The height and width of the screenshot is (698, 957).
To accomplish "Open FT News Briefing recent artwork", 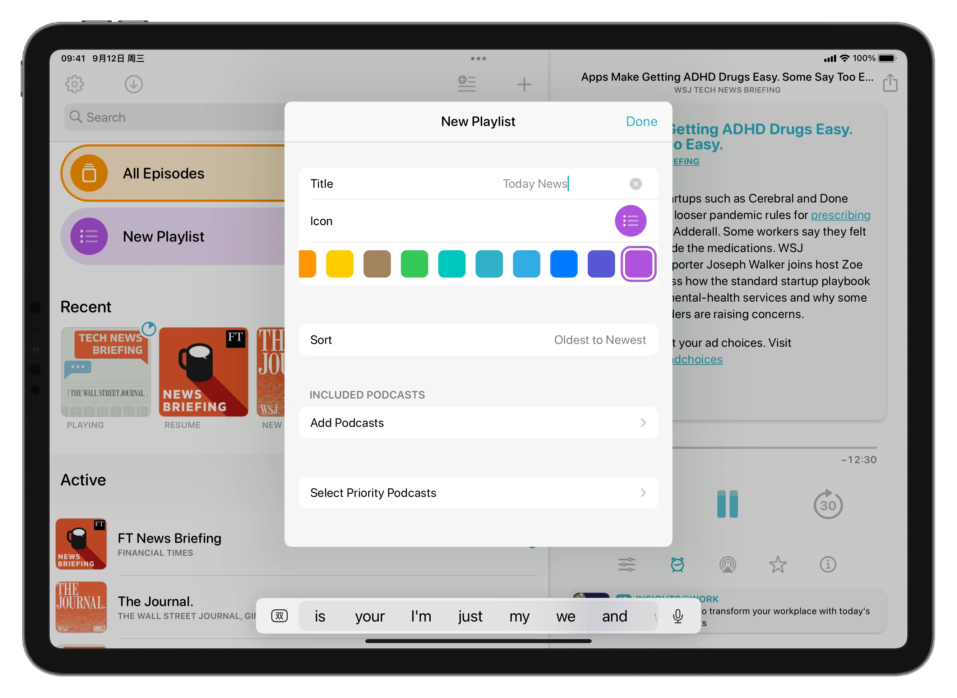I will [x=203, y=372].
